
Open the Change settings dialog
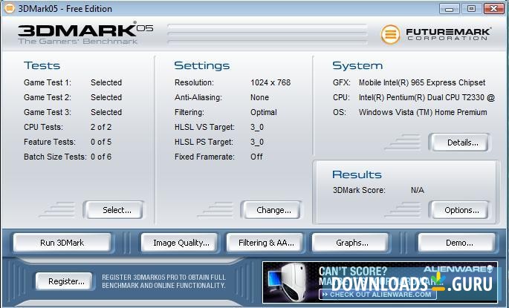[271, 210]
